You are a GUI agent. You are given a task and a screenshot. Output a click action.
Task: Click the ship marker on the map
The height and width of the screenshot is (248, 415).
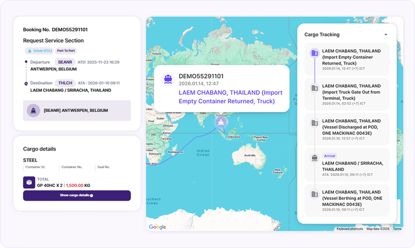[221, 122]
